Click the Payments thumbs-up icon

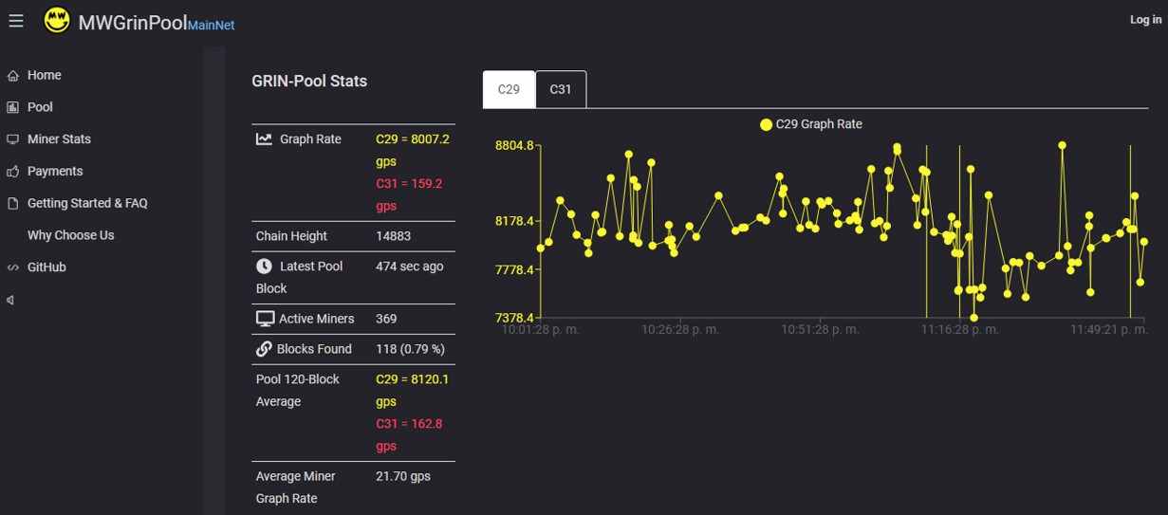[x=12, y=172]
